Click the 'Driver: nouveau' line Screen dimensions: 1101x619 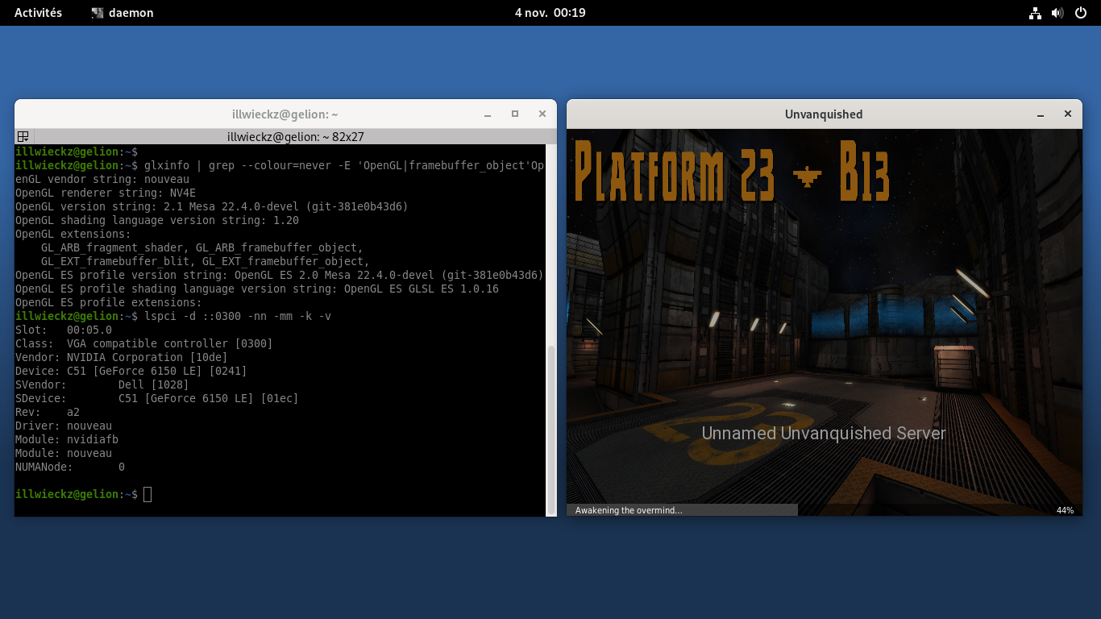coord(64,426)
